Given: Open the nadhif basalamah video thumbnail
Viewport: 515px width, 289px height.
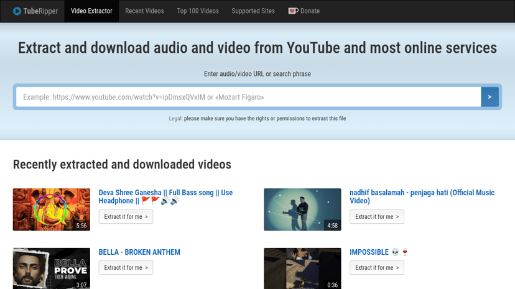Looking at the screenshot, I should click(302, 209).
